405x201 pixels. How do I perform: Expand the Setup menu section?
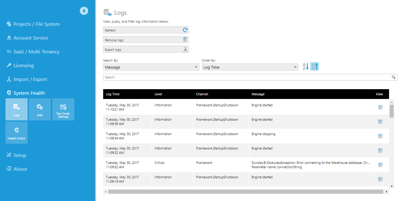tap(20, 155)
